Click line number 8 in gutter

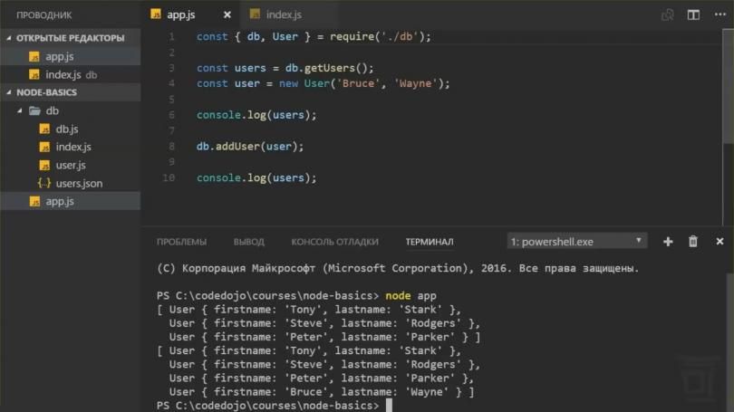172,147
